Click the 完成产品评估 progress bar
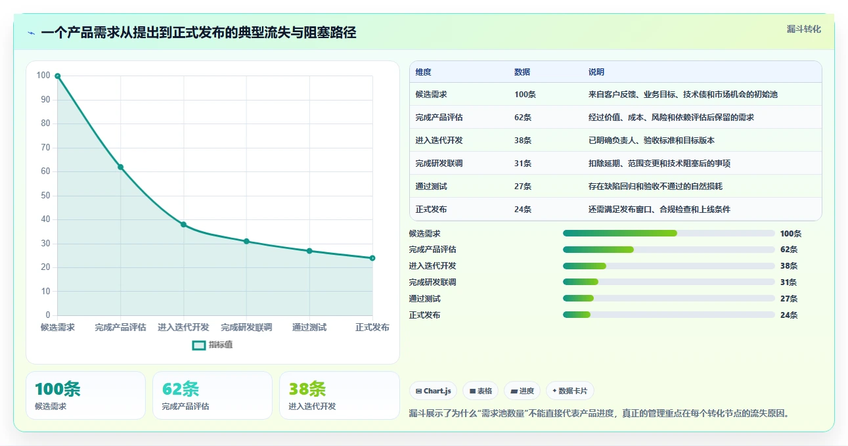The width and height of the screenshot is (848, 446). point(669,250)
